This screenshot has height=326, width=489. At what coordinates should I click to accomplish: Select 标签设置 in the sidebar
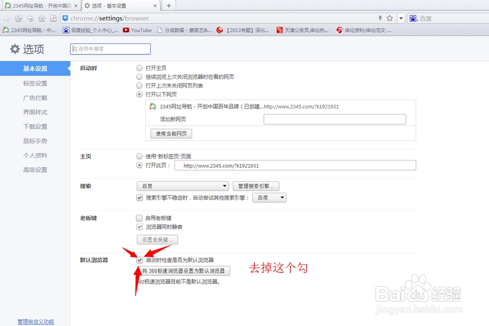(35, 83)
